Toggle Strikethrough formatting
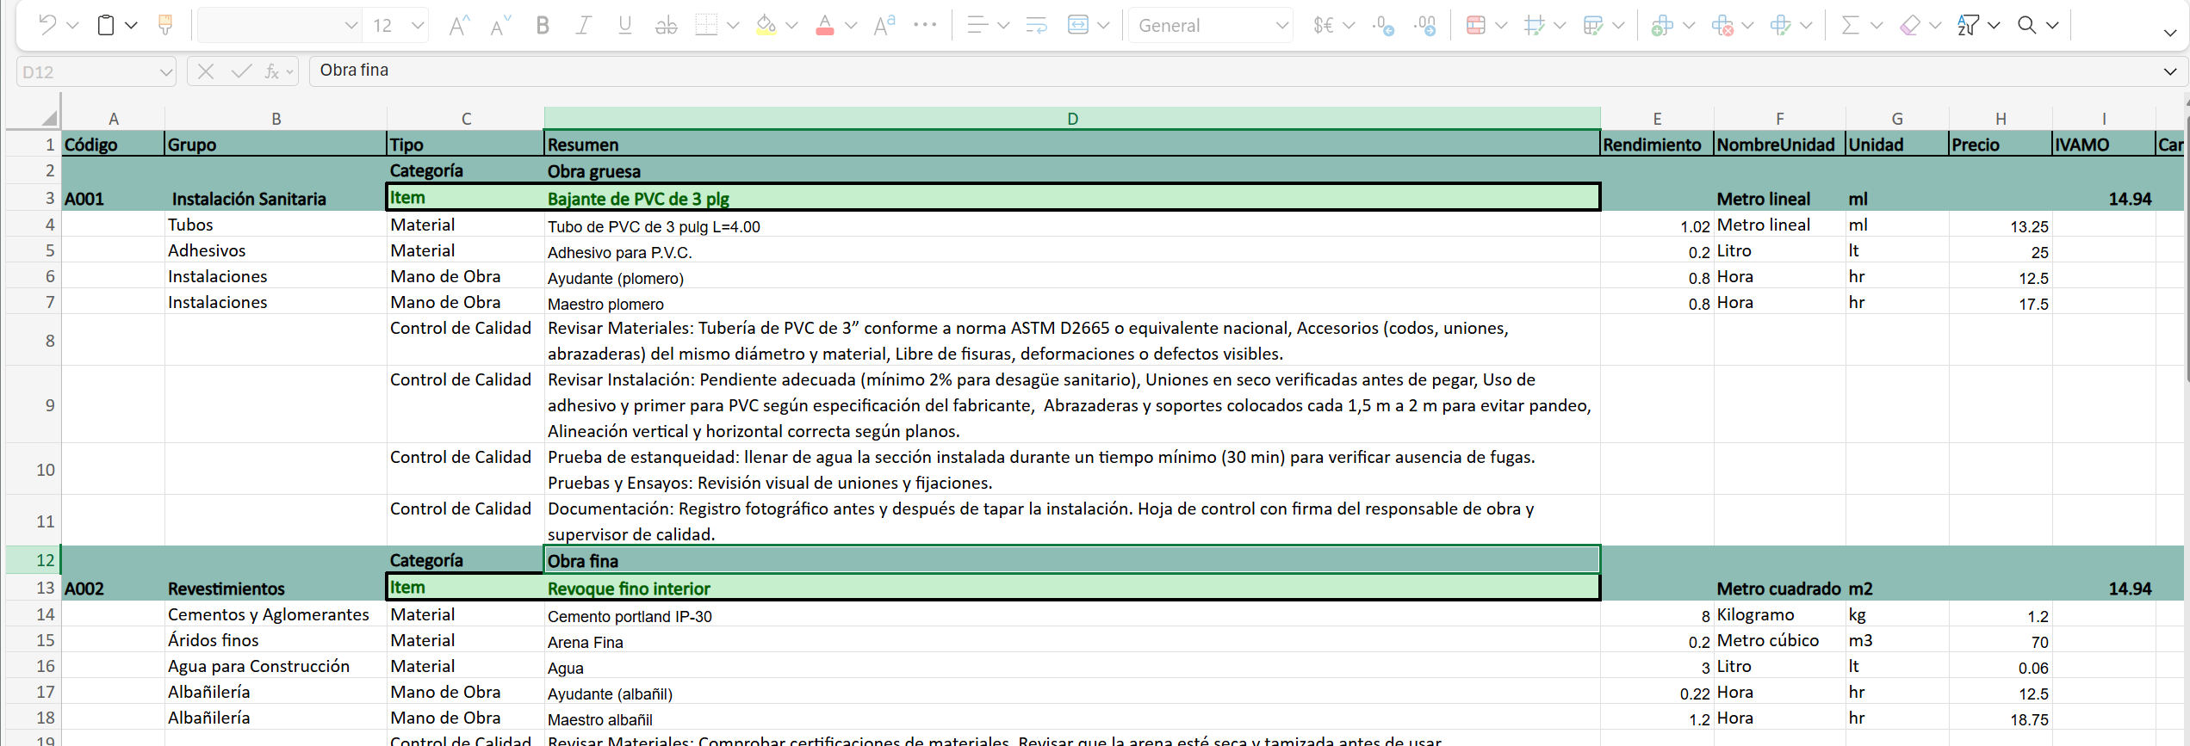This screenshot has height=746, width=2190. (x=667, y=26)
